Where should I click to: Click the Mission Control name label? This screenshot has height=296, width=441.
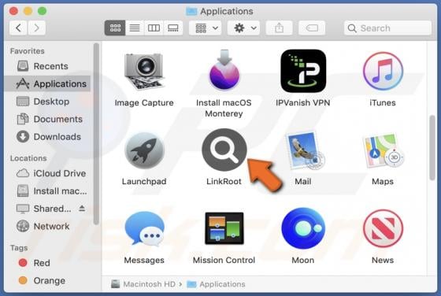coord(224,260)
